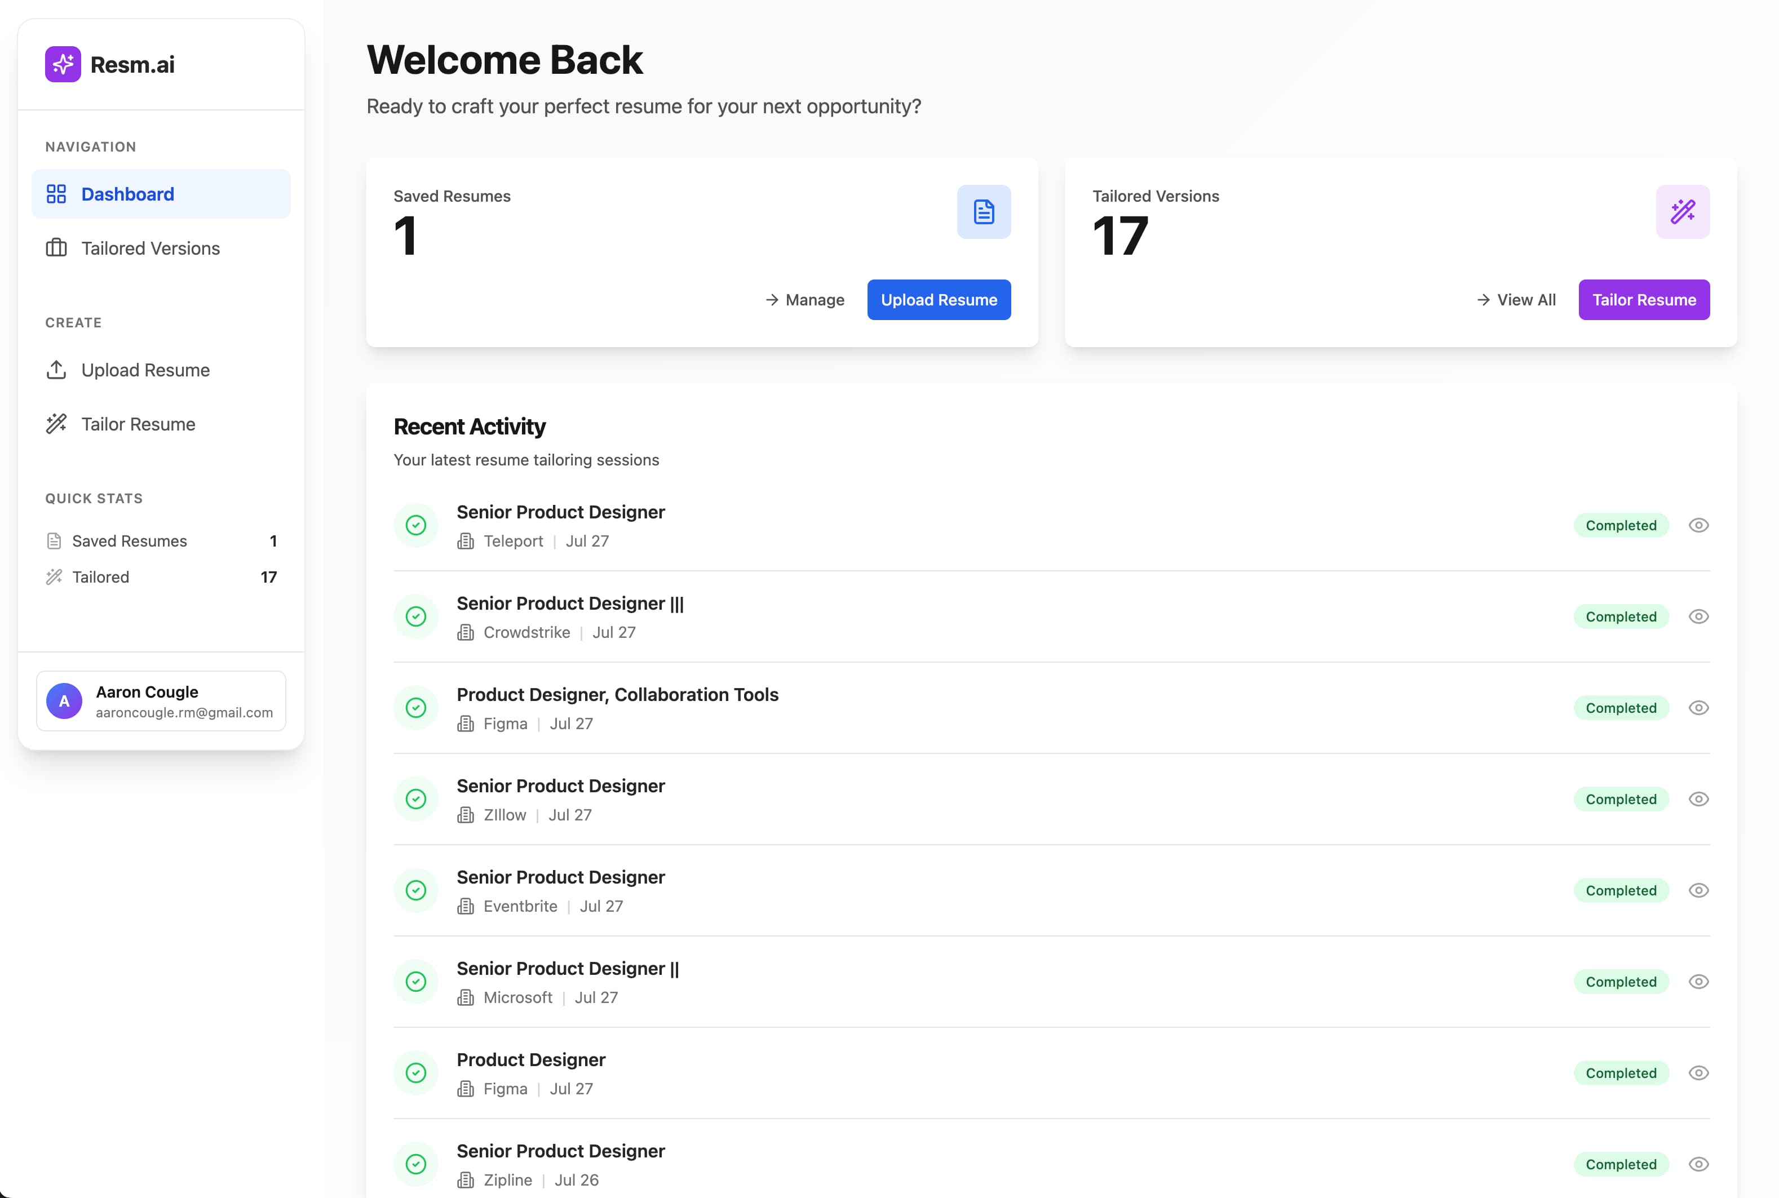Click the blue document icon in Saved Resumes card
The width and height of the screenshot is (1779, 1198).
coord(984,212)
